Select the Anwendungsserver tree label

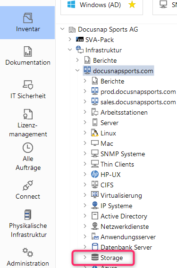click(128, 237)
